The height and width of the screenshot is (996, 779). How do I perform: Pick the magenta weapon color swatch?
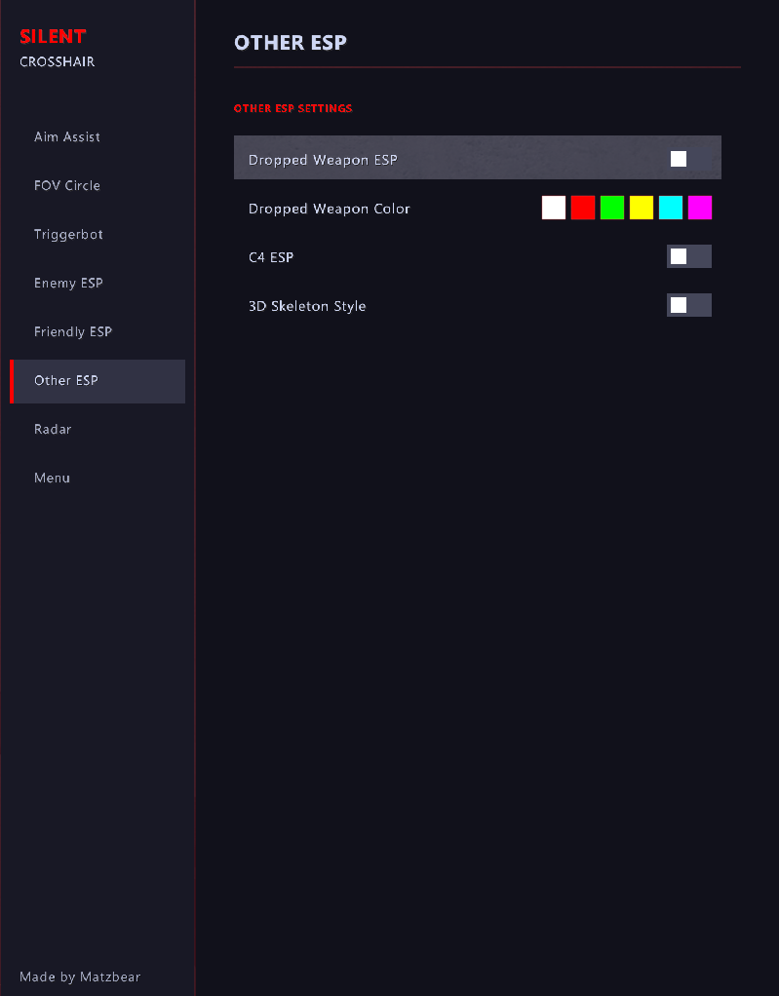pos(700,208)
